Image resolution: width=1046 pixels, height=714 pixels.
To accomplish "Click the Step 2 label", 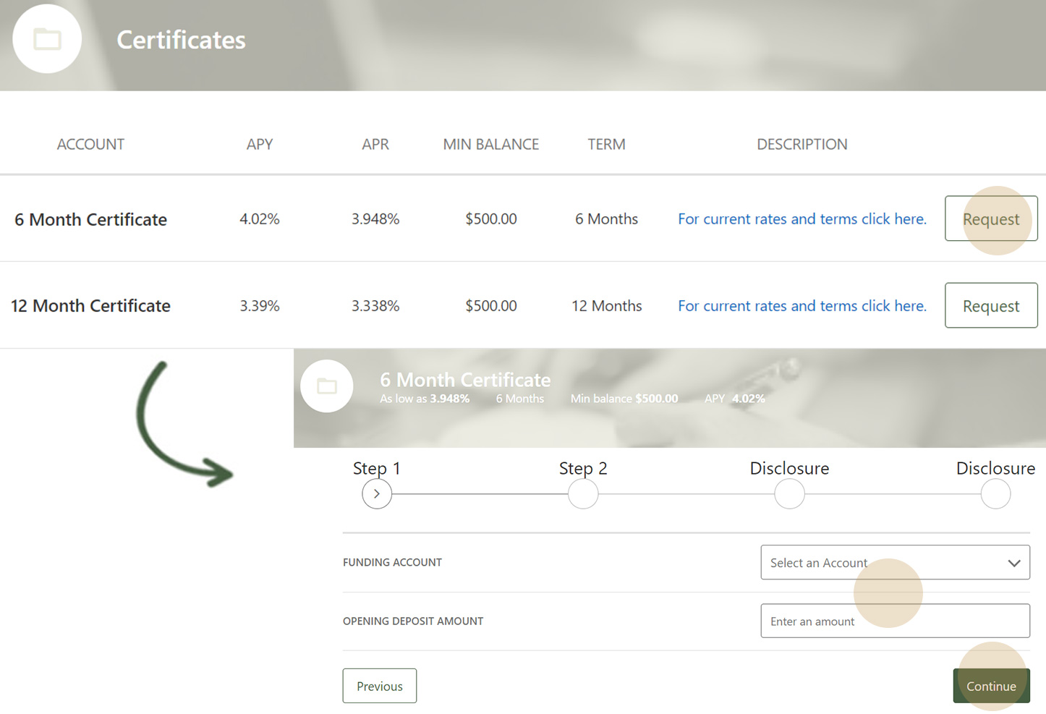I will pyautogui.click(x=583, y=468).
